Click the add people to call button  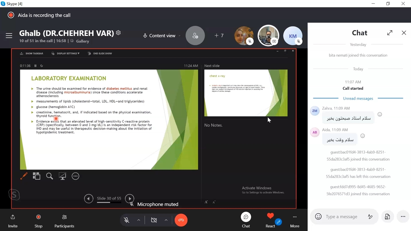[x=195, y=36]
